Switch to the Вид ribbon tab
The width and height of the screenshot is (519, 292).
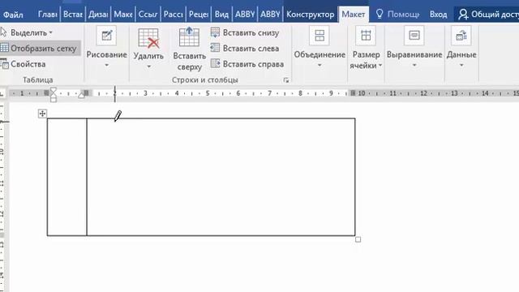[221, 15]
